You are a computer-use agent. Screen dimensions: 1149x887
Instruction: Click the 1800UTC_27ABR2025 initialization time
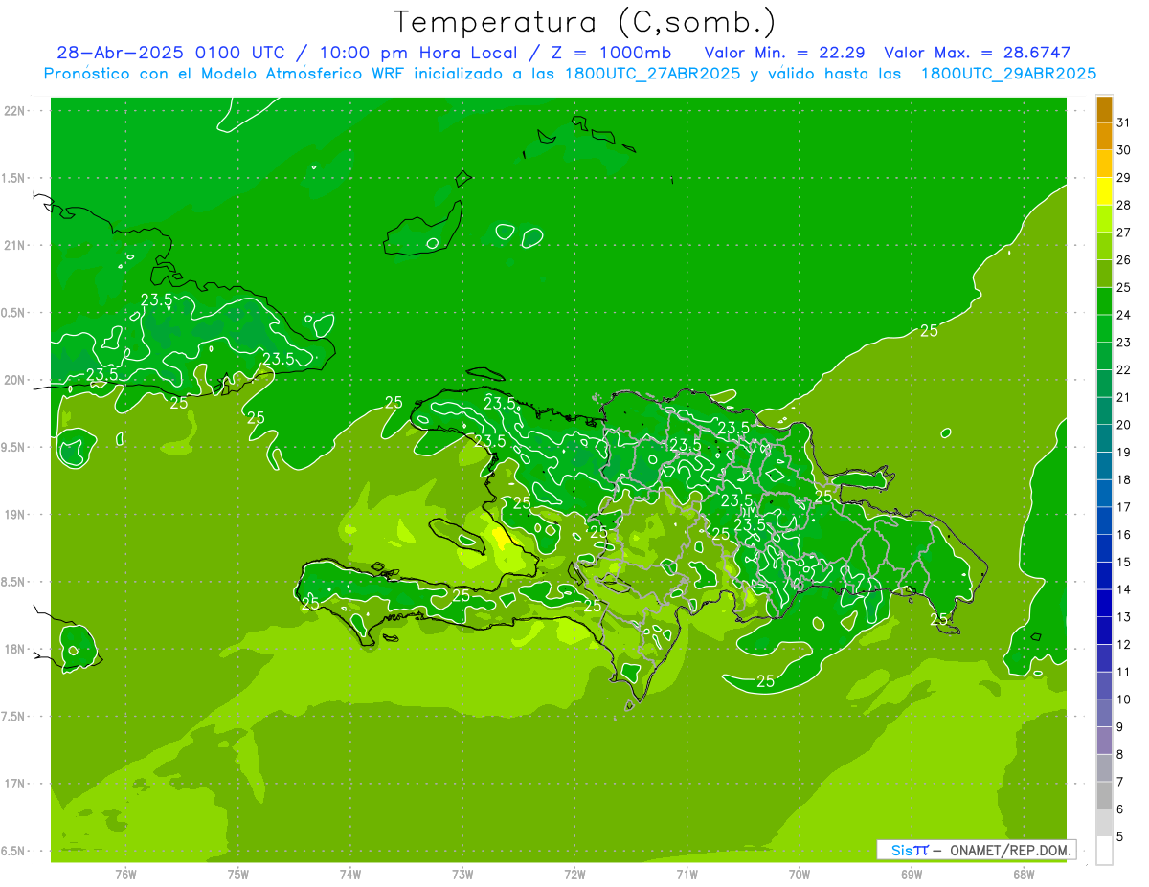coord(652,74)
